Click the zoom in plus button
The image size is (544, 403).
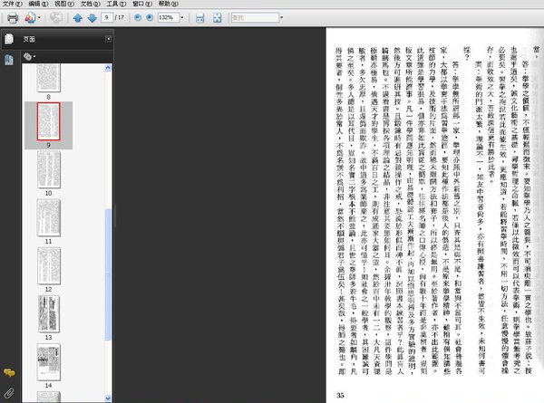[x=150, y=17]
